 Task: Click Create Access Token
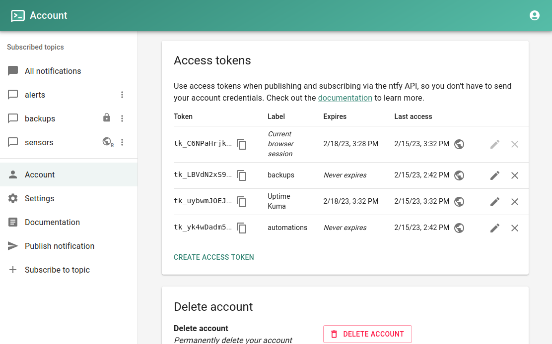[214, 257]
